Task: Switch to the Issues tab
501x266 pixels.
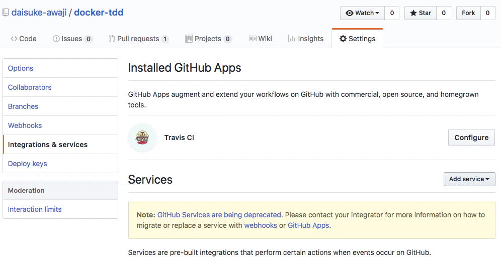Action: tap(72, 39)
